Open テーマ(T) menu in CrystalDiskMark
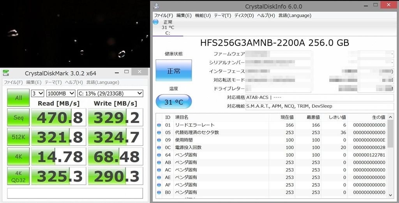This screenshot has height=203, width=399. pyautogui.click(x=53, y=82)
